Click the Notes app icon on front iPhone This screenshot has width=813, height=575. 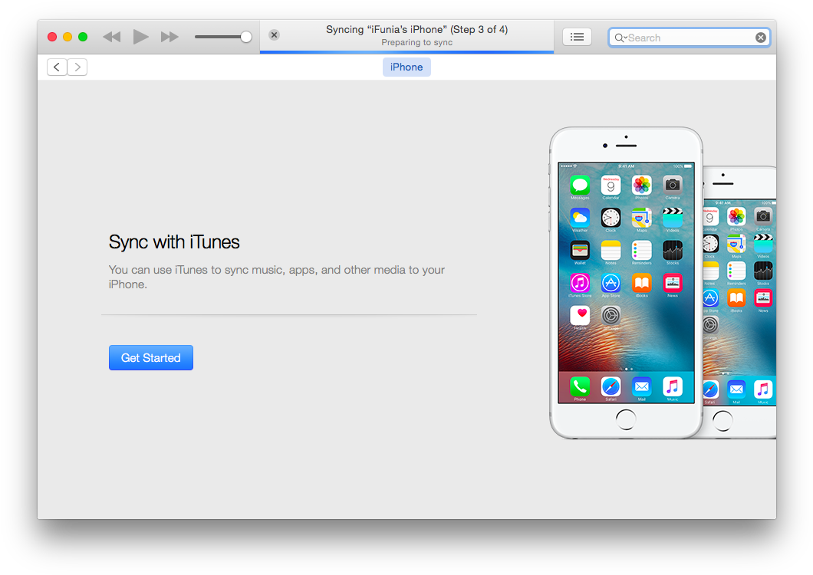pyautogui.click(x=611, y=250)
